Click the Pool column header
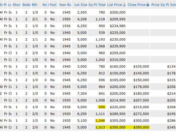This screenshot has width=176, height=132. 53,5
